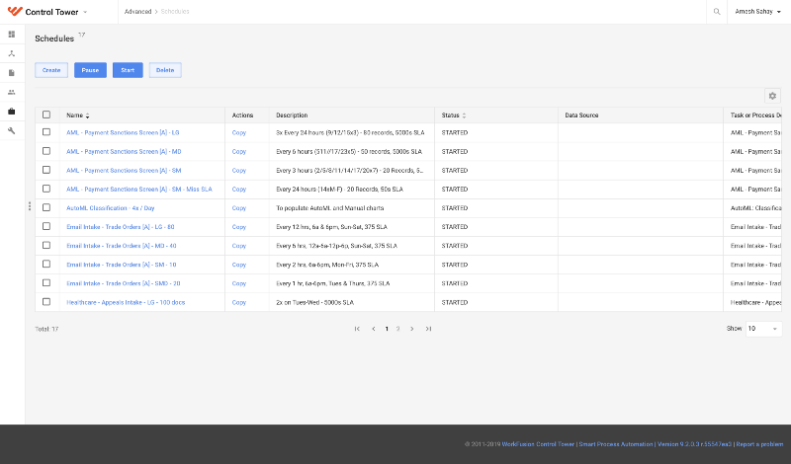Click the Description column header
791x464 pixels.
pos(292,116)
